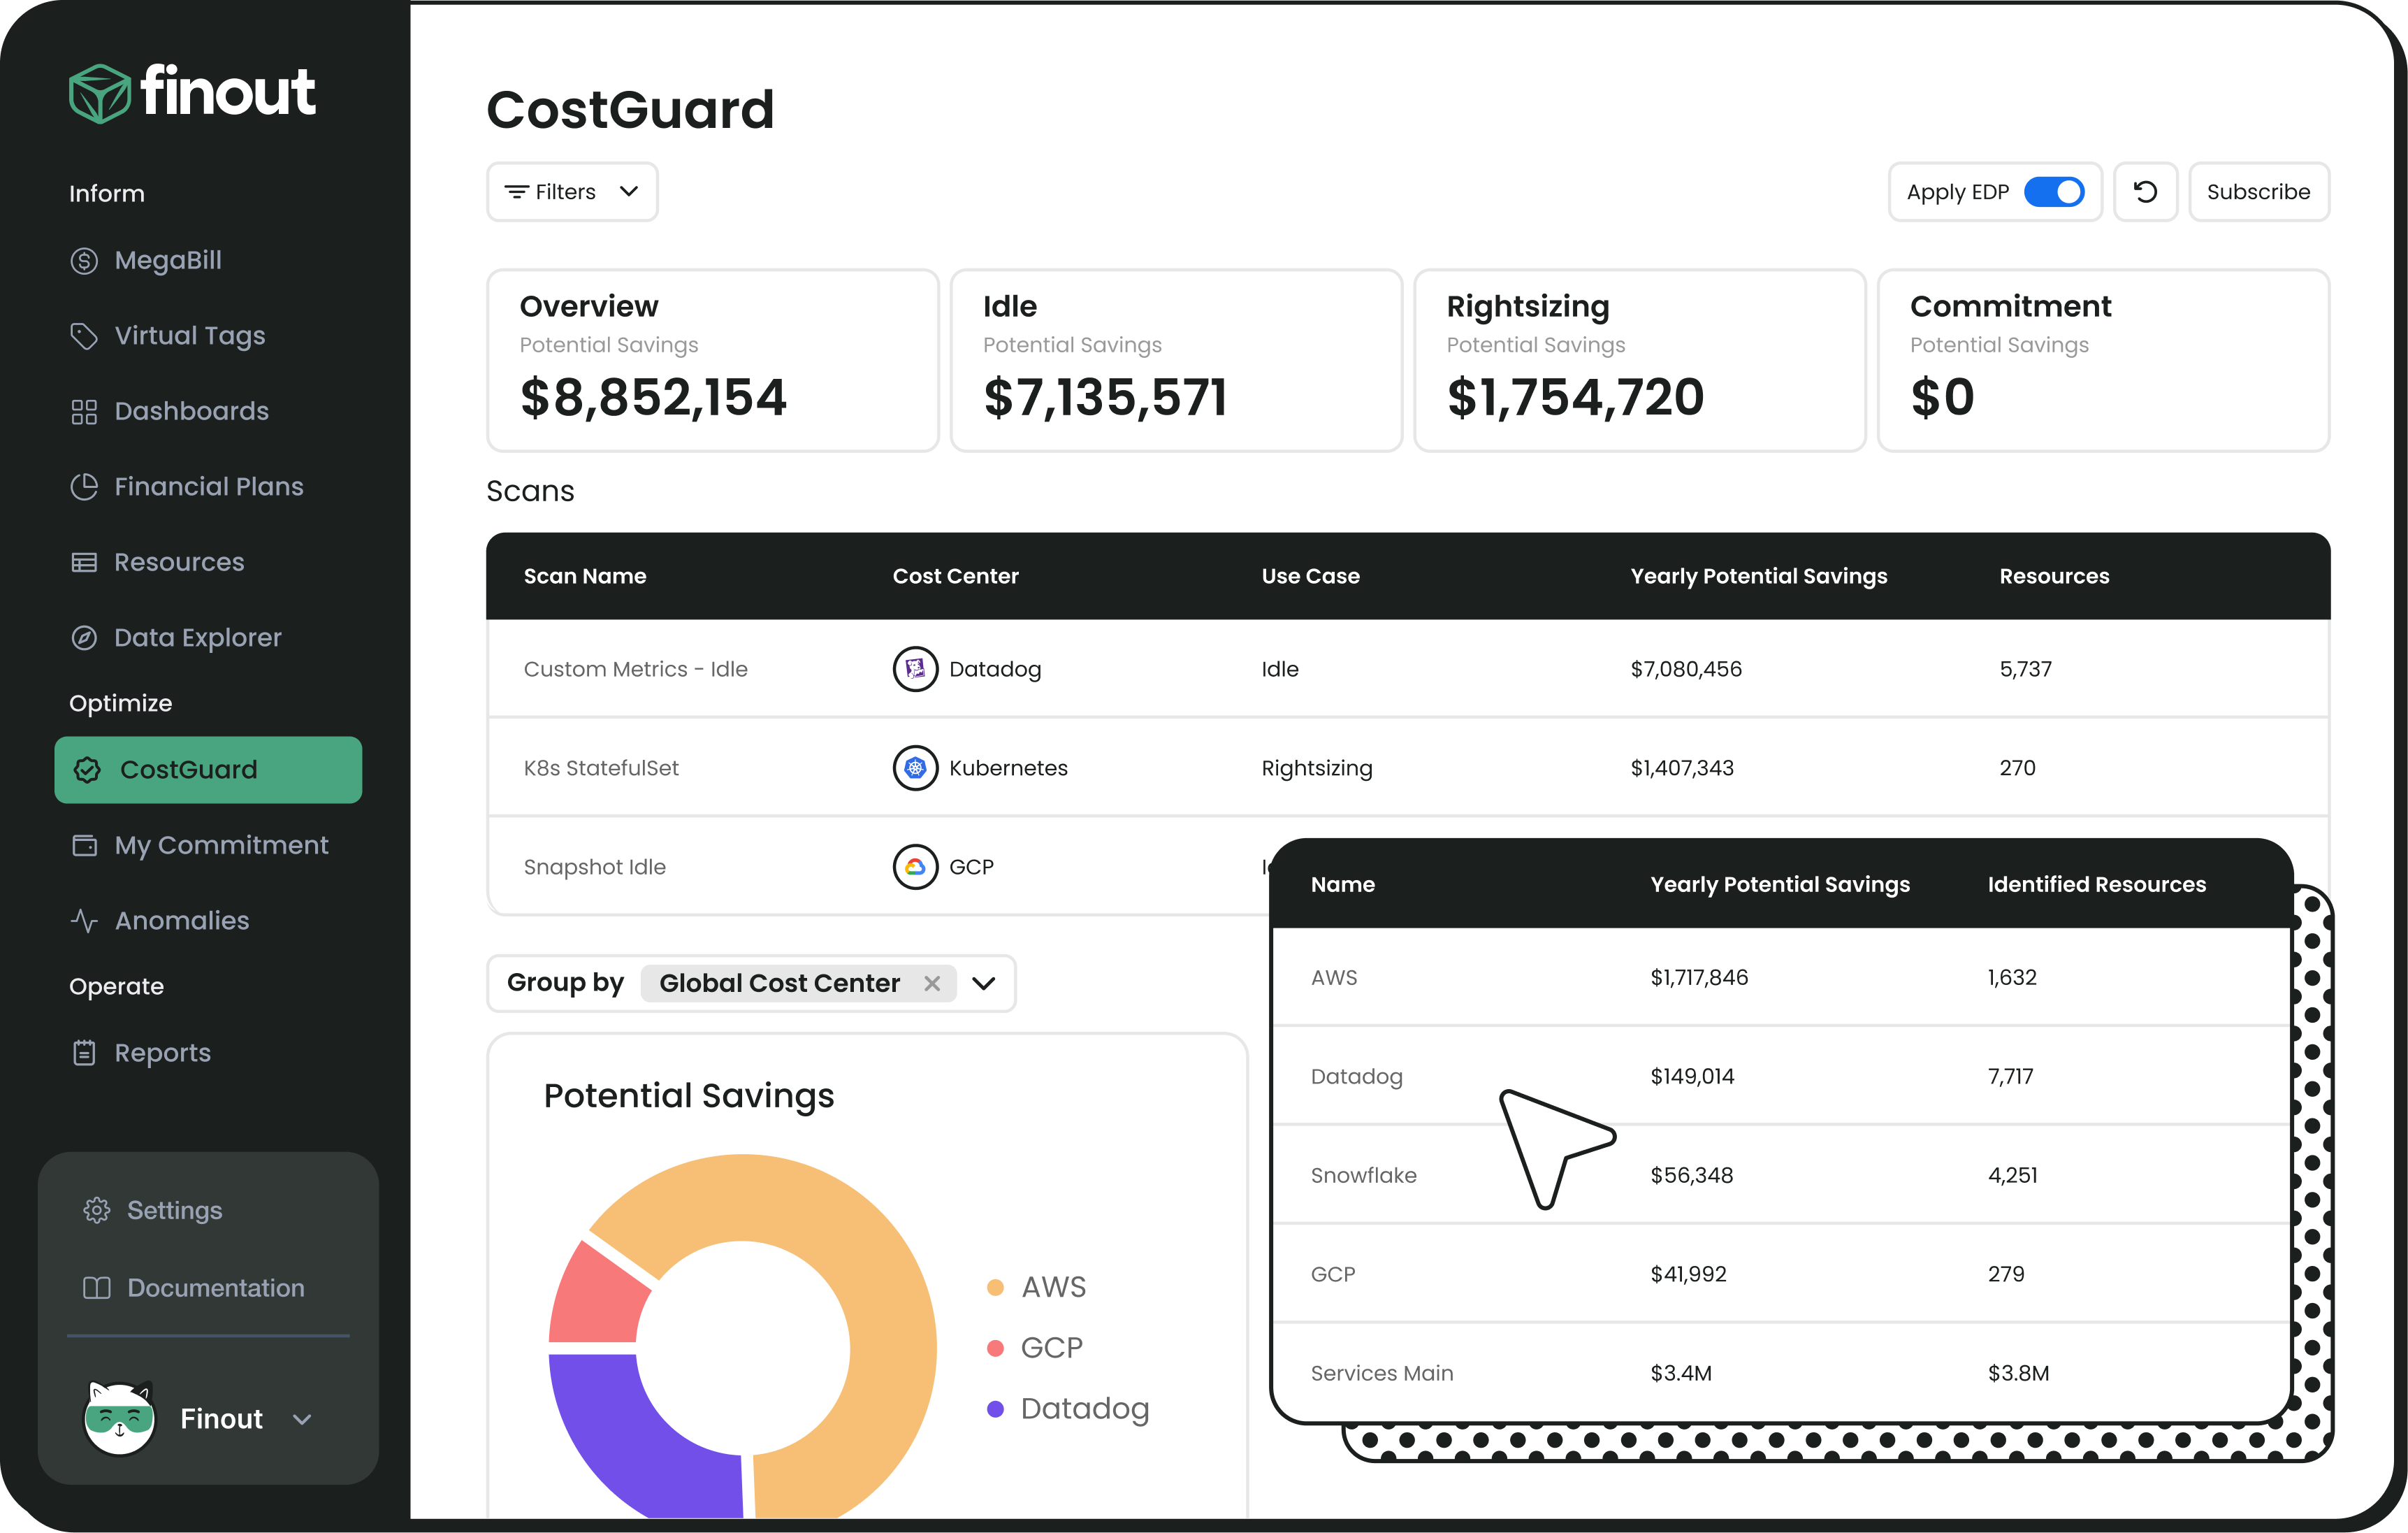Click the Settings gear icon

pos(97,1211)
